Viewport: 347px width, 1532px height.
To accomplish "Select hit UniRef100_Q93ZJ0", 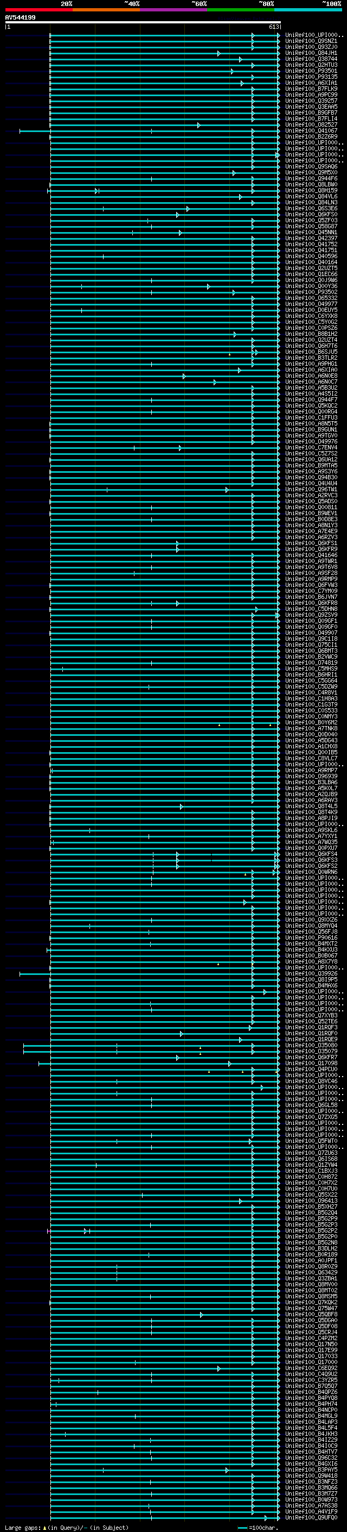I will tap(311, 47).
